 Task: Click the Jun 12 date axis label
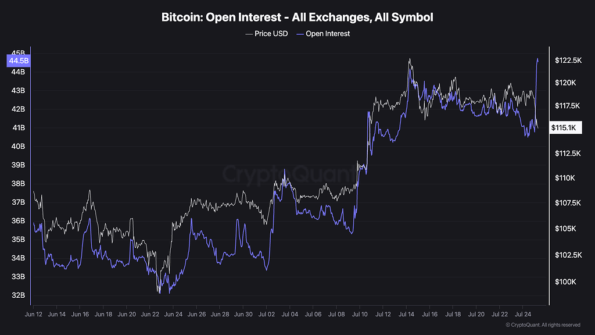33,314
